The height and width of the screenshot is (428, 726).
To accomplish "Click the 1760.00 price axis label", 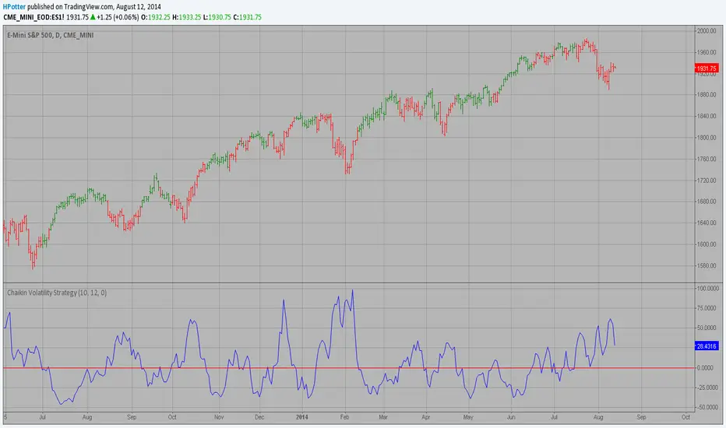I will coord(707,159).
